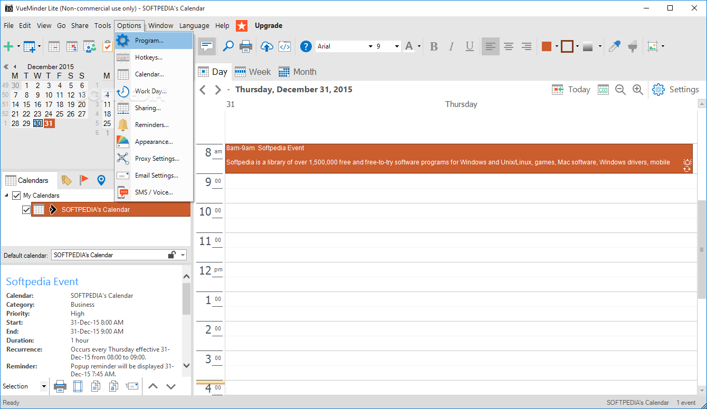The height and width of the screenshot is (409, 707).
Task: Open gradient style dropdown arrow
Action: click(x=600, y=46)
